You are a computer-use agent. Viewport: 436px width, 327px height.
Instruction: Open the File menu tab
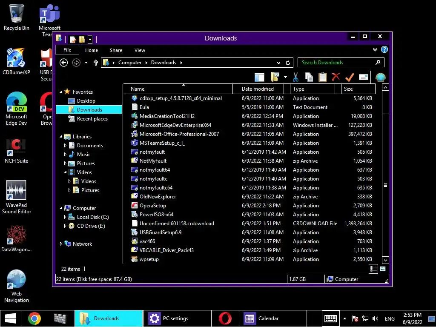[x=67, y=50]
